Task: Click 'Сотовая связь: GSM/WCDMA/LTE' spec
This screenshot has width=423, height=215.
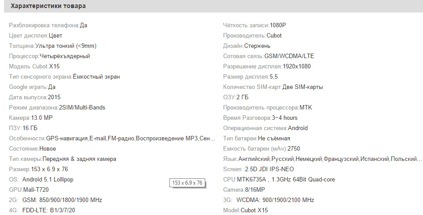Action: (x=268, y=56)
